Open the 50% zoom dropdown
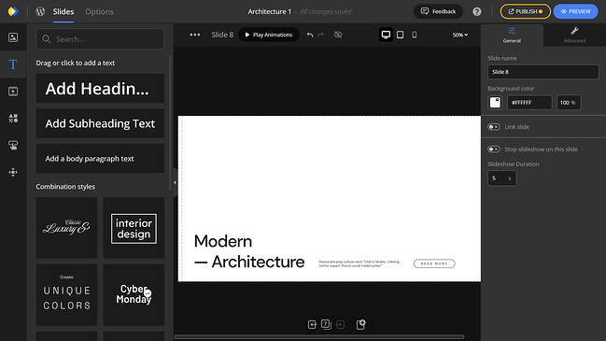The width and height of the screenshot is (606, 341). [460, 35]
